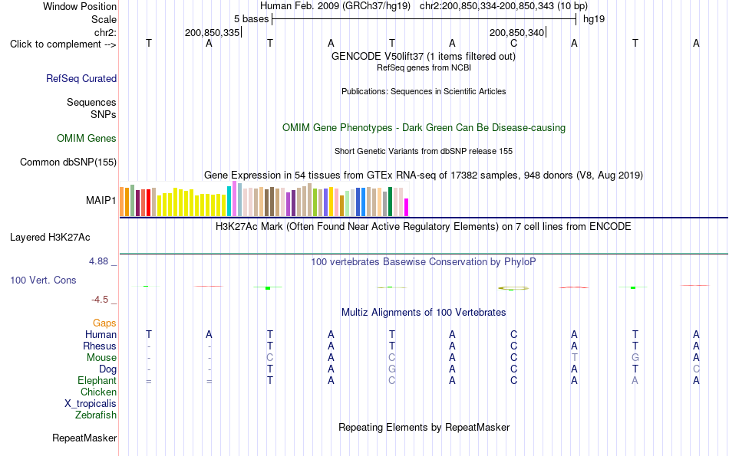The height and width of the screenshot is (456, 729).
Task: Click the 'Click to complement -->' label
Action: coord(63,44)
